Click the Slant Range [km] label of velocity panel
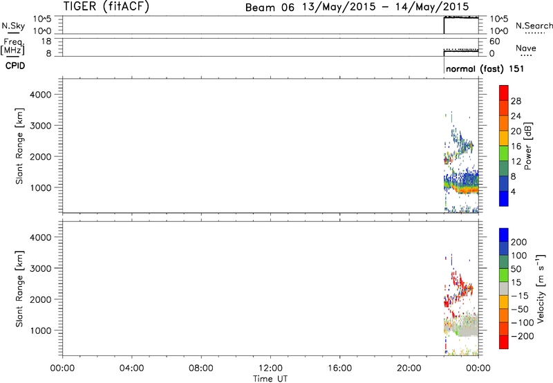Image resolution: width=553 pixels, height=383 pixels. [x=19, y=289]
